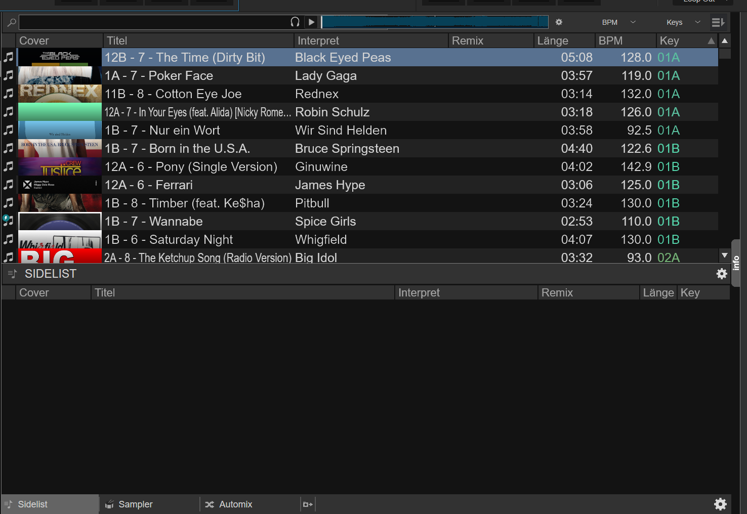Select Big Idol artist cell

click(x=316, y=258)
